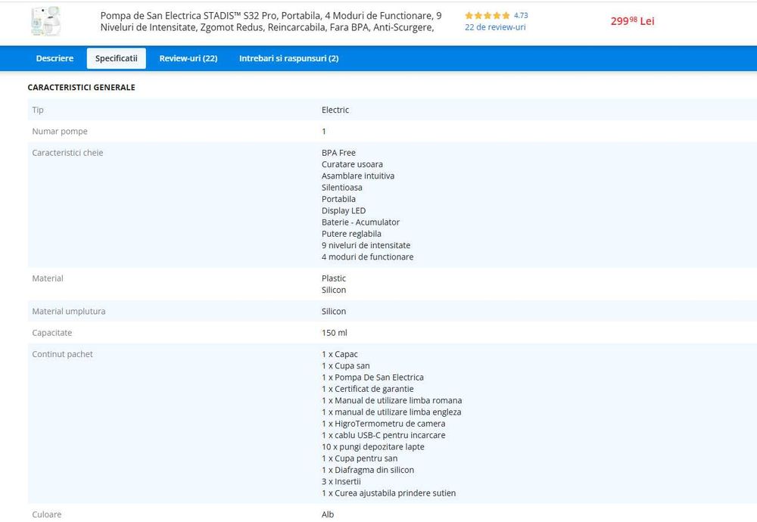Click the 'Caracteristici cheie' label
The width and height of the screenshot is (757, 522).
[x=67, y=153]
